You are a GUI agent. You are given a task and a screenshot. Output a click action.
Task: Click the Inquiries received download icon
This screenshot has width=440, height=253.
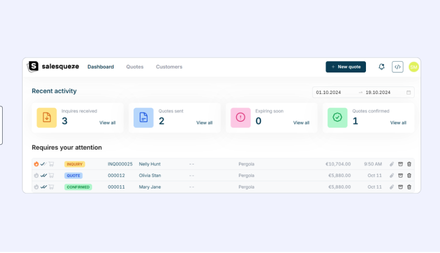tap(46, 117)
